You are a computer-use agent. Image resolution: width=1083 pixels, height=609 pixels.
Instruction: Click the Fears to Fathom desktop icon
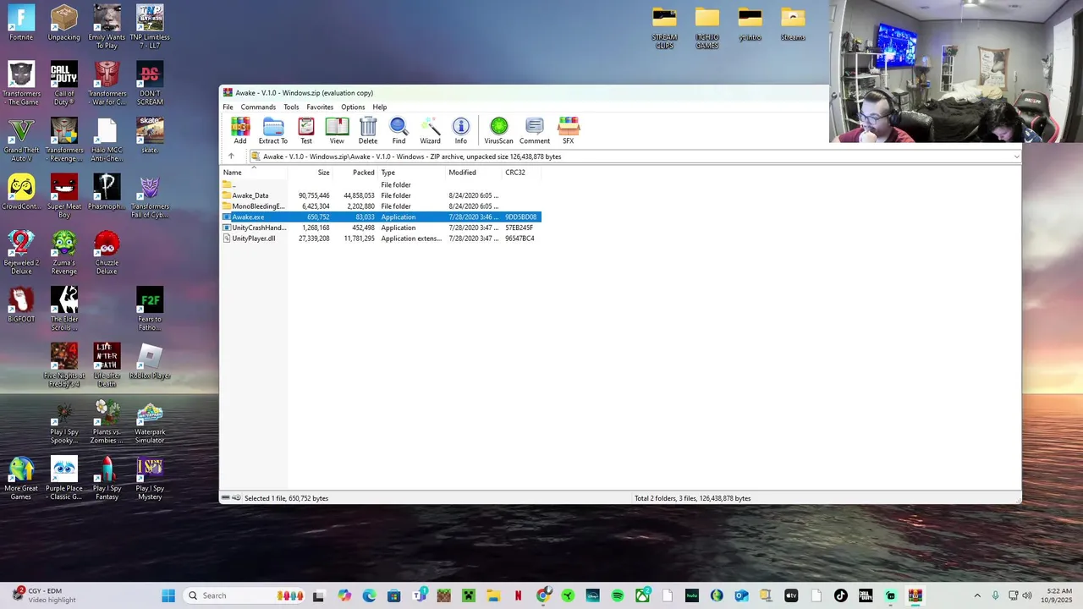click(150, 310)
